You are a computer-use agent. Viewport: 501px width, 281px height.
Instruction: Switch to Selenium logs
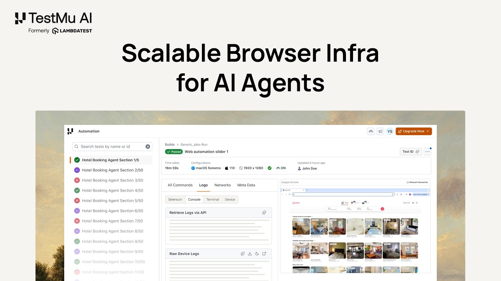click(175, 199)
